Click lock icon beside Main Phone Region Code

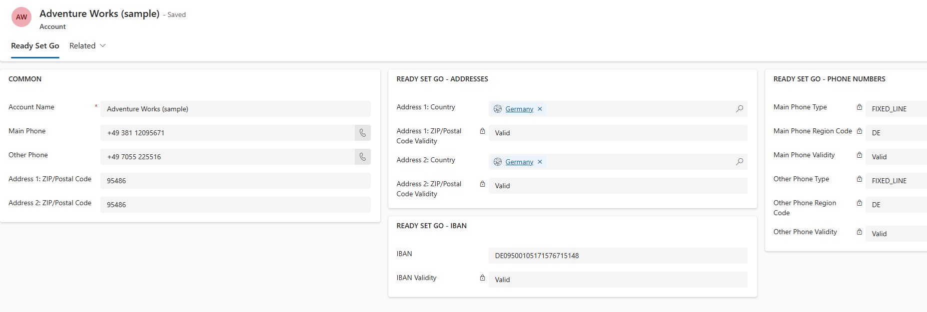tap(859, 131)
